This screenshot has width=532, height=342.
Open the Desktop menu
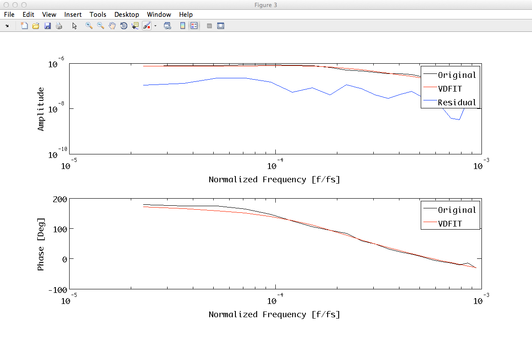pos(127,15)
